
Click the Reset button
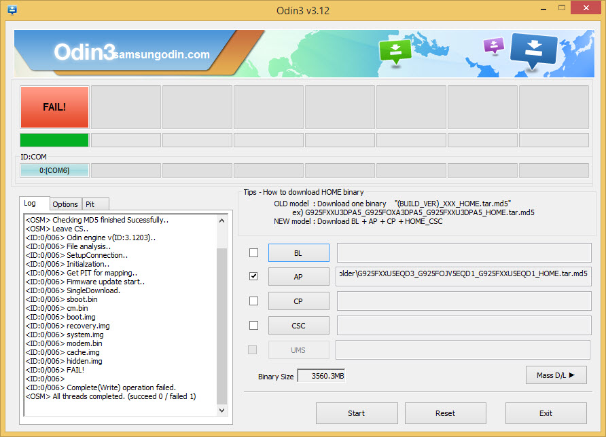[x=446, y=413]
